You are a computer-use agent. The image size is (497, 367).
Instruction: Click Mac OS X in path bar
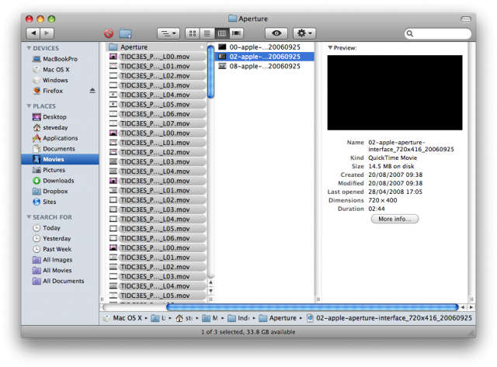[x=123, y=318]
